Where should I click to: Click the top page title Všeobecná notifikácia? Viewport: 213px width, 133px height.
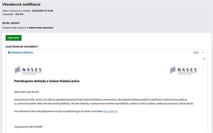click(21, 5)
